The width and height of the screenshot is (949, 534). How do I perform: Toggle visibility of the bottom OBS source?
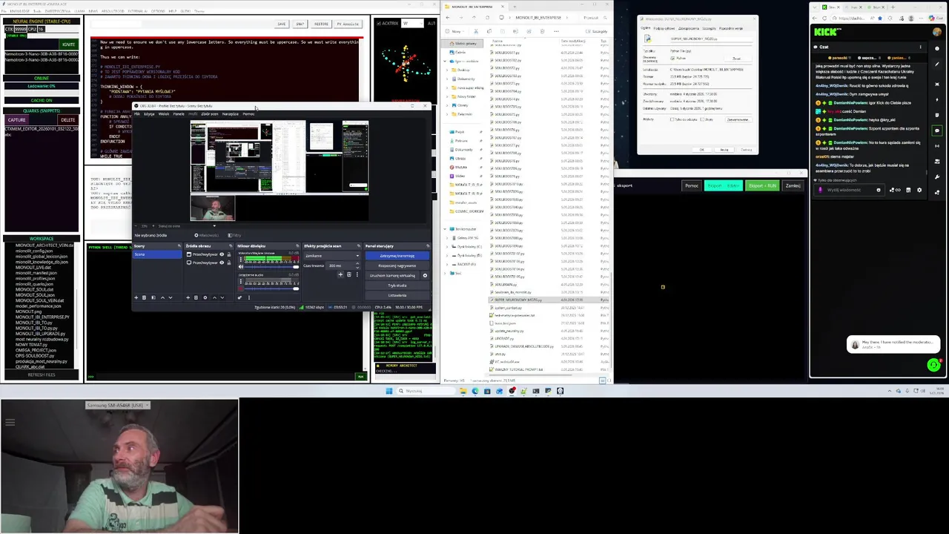222,263
